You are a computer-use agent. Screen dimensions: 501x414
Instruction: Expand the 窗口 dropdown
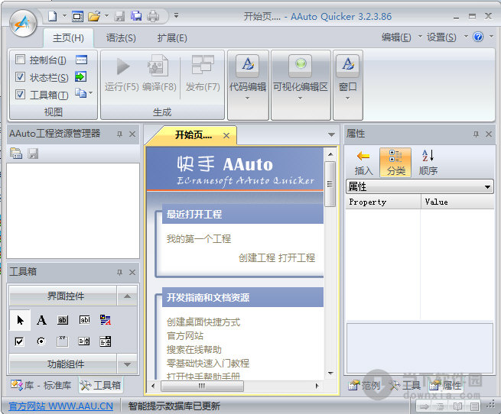[347, 99]
